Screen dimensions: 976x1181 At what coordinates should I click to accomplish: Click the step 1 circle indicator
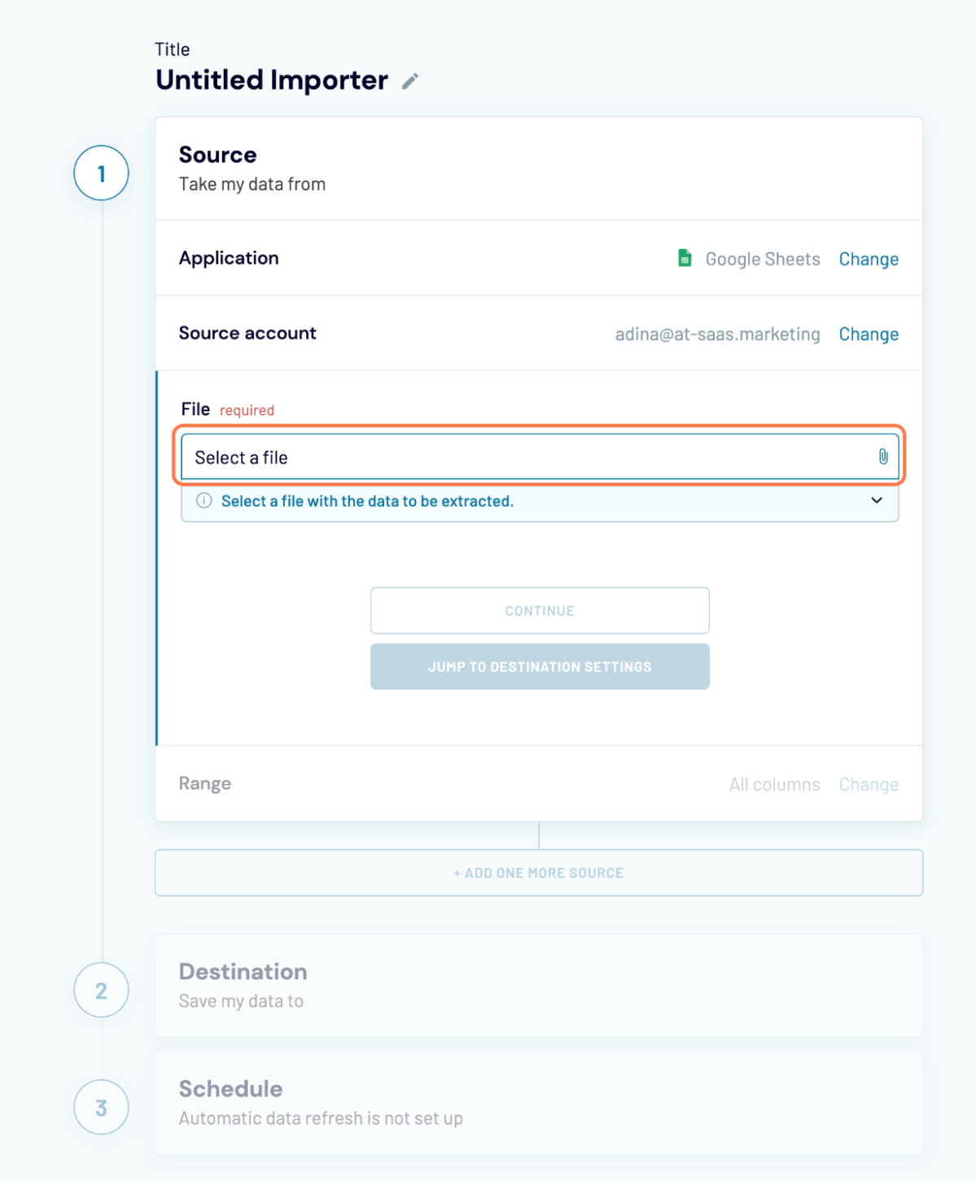(x=101, y=172)
